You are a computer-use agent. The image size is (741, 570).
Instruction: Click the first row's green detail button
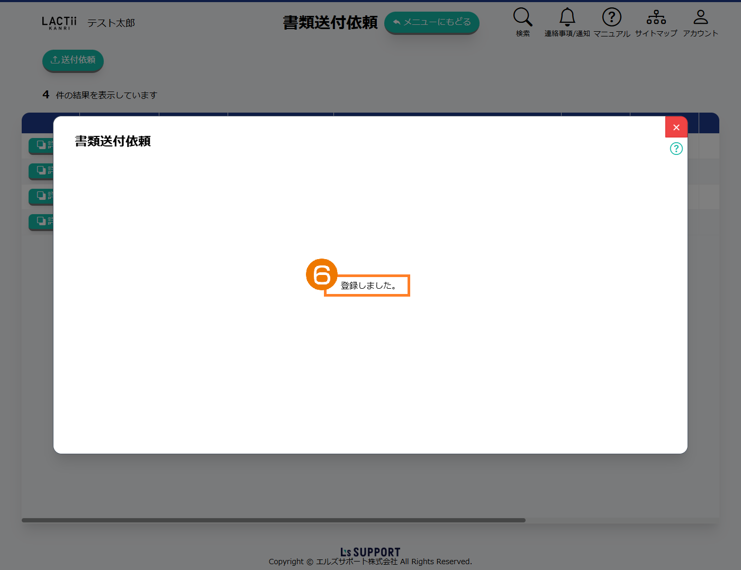click(x=41, y=145)
